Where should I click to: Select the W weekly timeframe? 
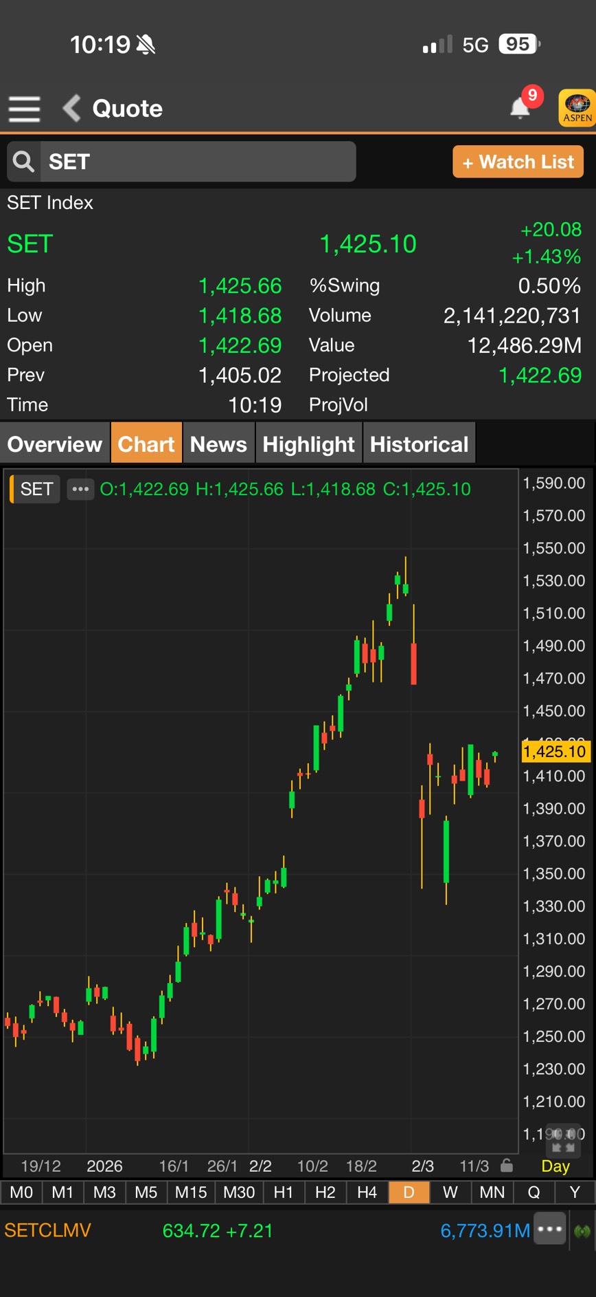click(x=450, y=1192)
